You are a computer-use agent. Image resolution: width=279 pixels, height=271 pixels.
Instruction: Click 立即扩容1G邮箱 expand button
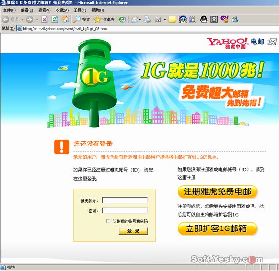217,229
